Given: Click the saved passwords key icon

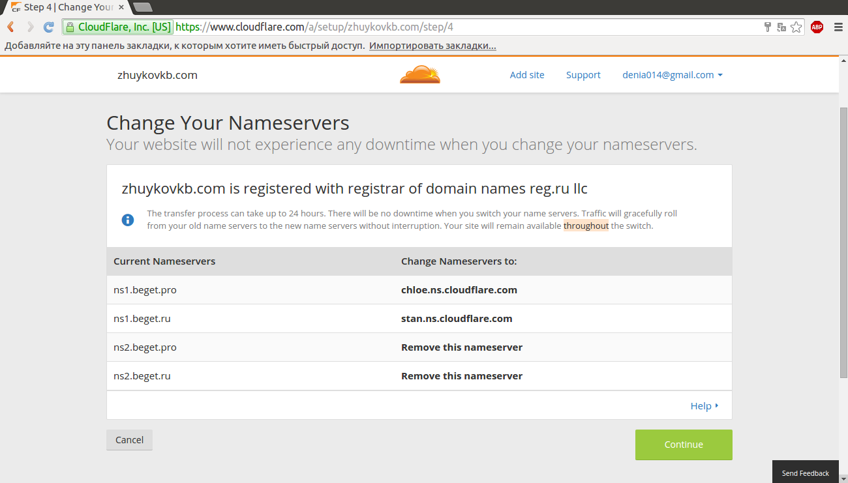Looking at the screenshot, I should (x=768, y=27).
